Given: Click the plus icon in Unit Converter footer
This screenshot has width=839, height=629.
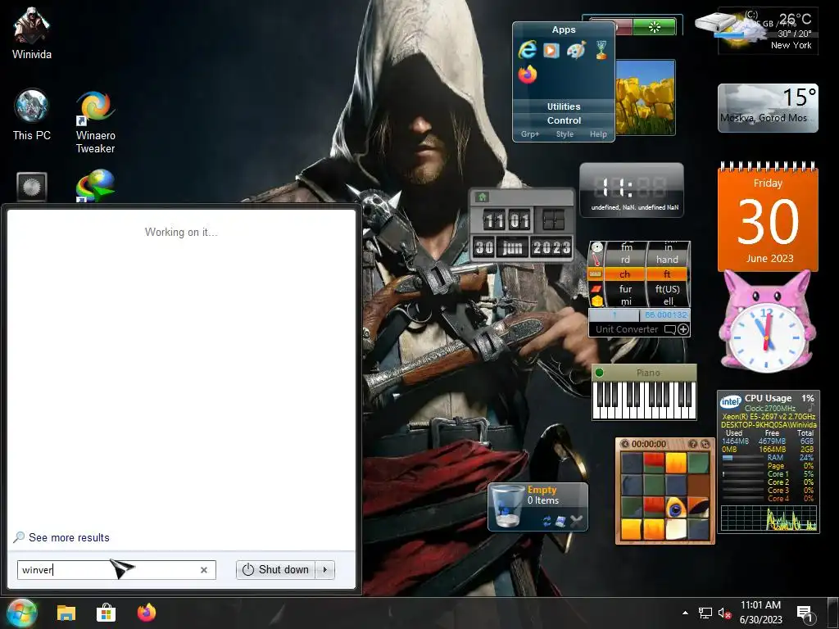Looking at the screenshot, I should [x=683, y=329].
